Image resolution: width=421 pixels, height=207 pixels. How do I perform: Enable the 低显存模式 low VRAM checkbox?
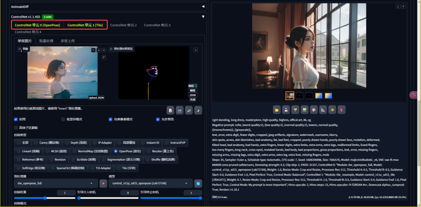tap(63, 119)
